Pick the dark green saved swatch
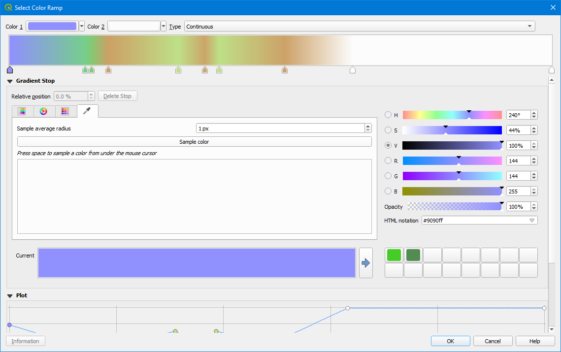Image resolution: width=561 pixels, height=352 pixels. pos(413,255)
